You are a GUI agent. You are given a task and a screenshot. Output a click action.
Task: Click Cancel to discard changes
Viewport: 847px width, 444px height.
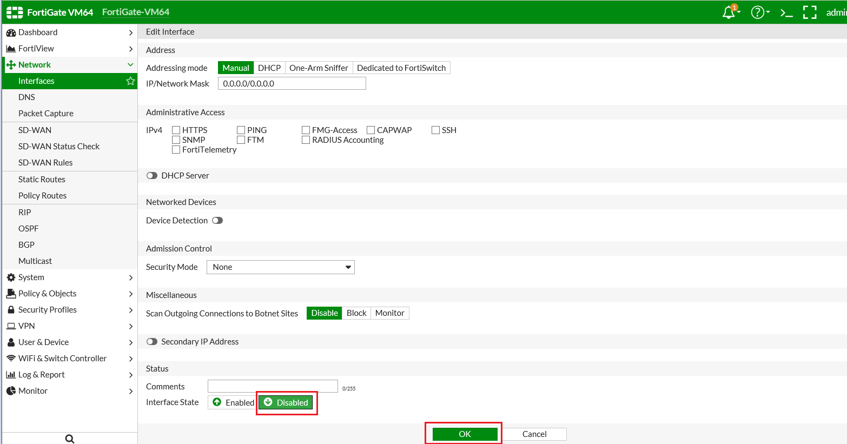point(534,434)
